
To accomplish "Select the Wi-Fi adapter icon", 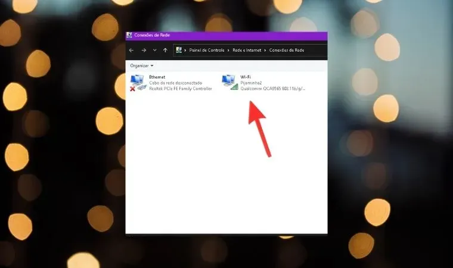I will 230,83.
